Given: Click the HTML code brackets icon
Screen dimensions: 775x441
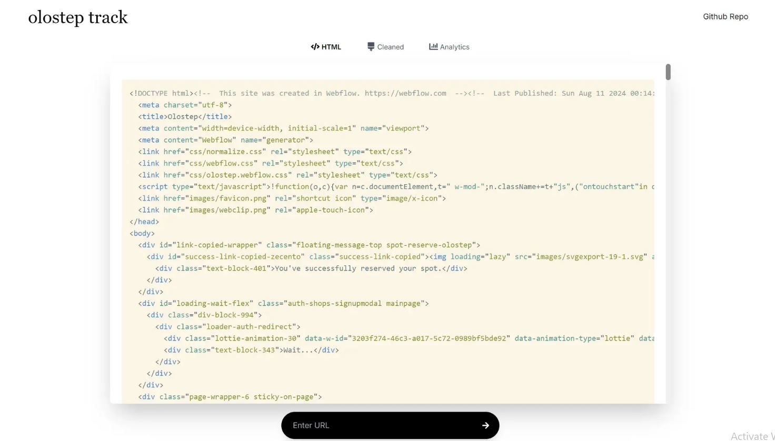Looking at the screenshot, I should (x=315, y=47).
